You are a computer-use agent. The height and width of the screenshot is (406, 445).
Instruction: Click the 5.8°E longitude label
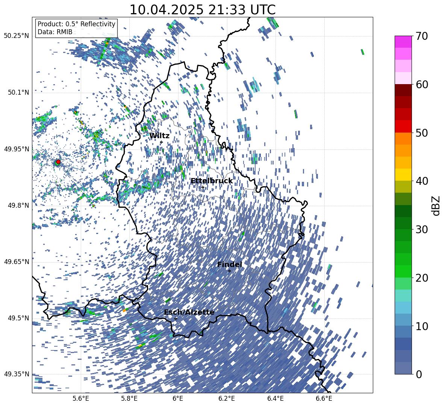(129, 398)
